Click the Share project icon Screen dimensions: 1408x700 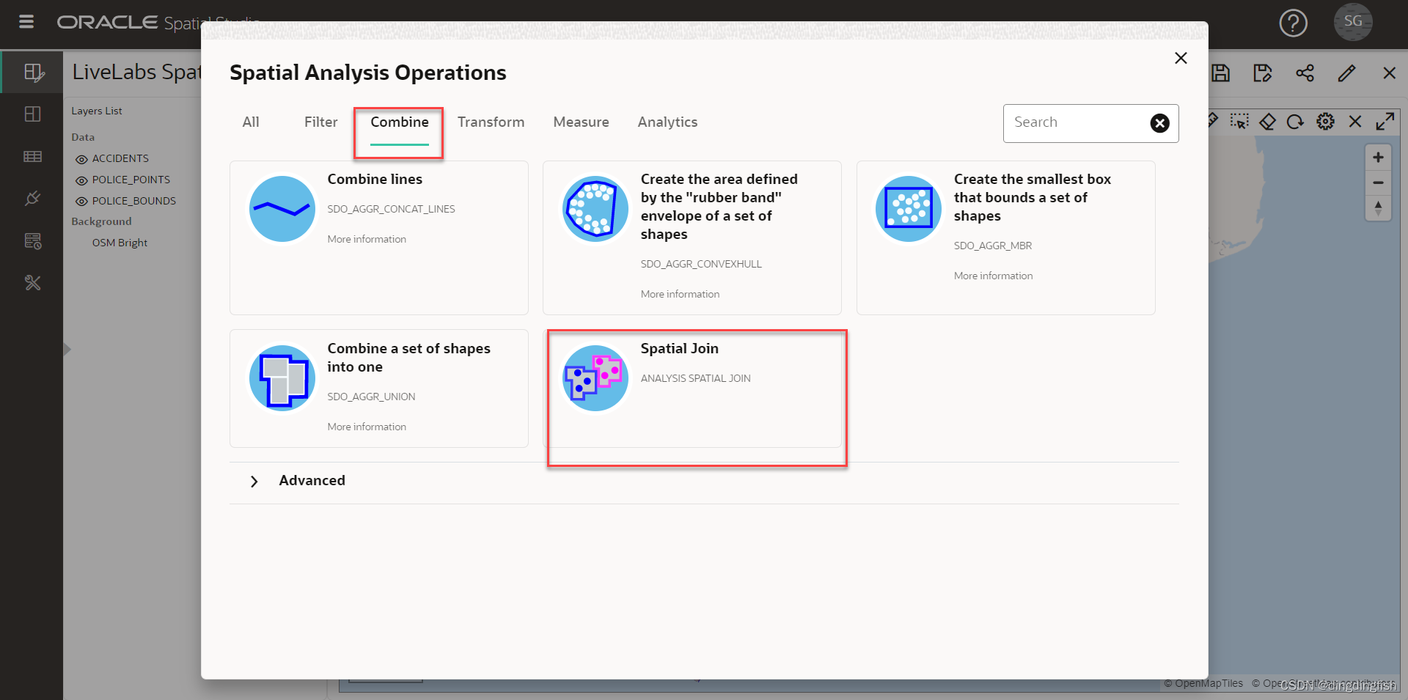point(1305,73)
